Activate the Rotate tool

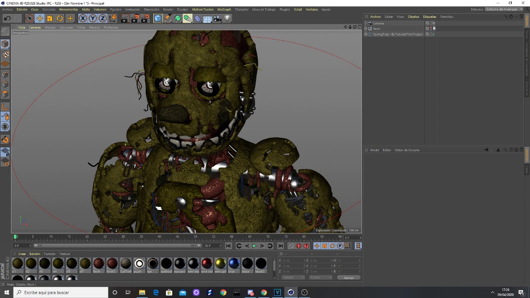60,18
